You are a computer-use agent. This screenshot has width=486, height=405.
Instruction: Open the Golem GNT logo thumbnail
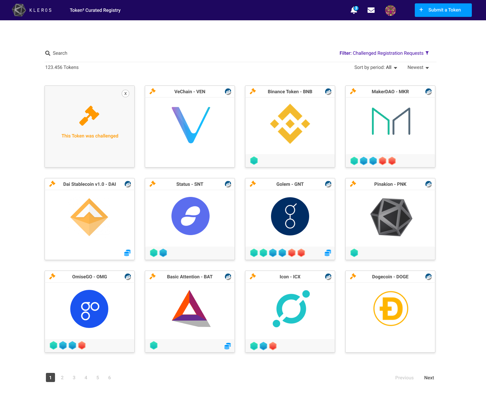[290, 216]
